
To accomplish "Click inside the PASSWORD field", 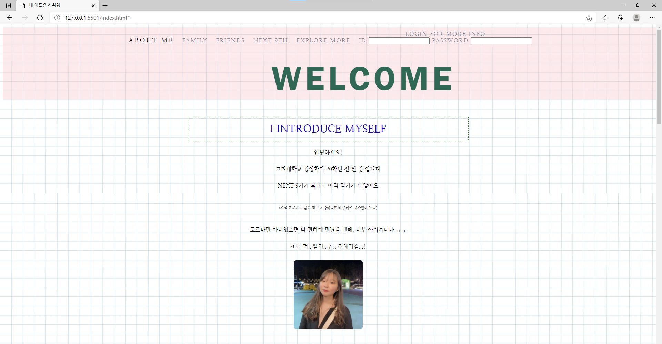I will click(x=501, y=41).
